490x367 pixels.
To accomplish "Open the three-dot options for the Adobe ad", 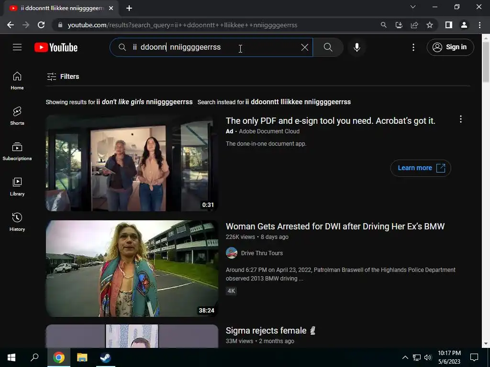I will [461, 119].
